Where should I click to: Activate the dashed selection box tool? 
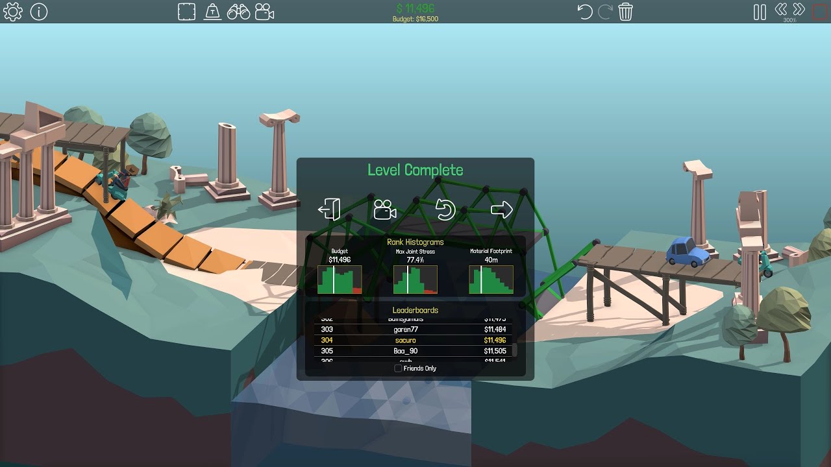pos(187,12)
